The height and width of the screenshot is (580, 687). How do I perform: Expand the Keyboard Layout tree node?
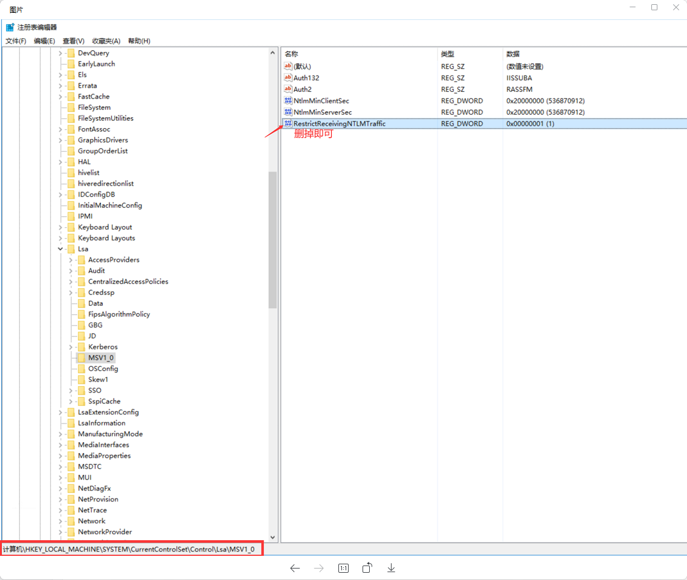coord(60,227)
